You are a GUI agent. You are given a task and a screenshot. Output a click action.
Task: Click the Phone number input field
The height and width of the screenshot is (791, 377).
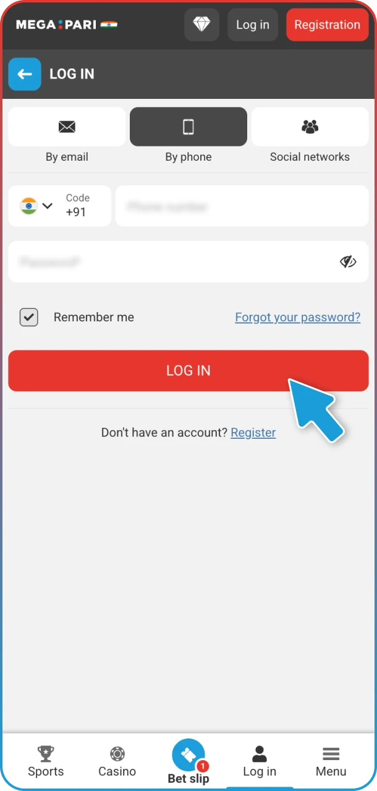242,206
